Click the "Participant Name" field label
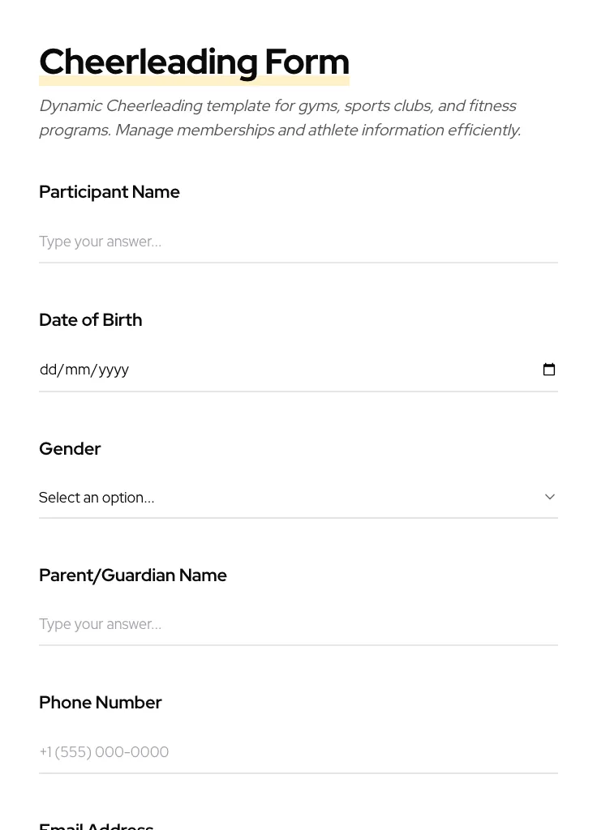The image size is (597, 830). (110, 192)
